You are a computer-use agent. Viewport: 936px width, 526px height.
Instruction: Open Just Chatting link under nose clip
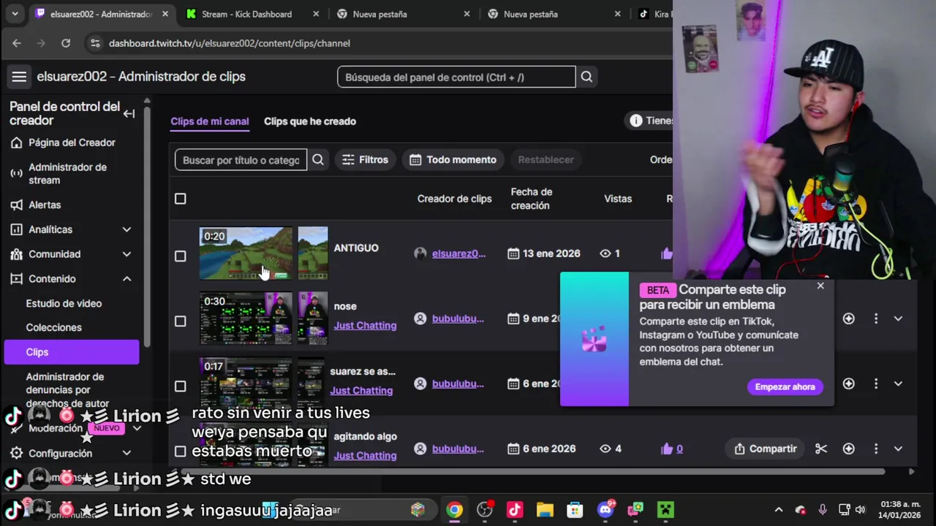pyautogui.click(x=365, y=325)
